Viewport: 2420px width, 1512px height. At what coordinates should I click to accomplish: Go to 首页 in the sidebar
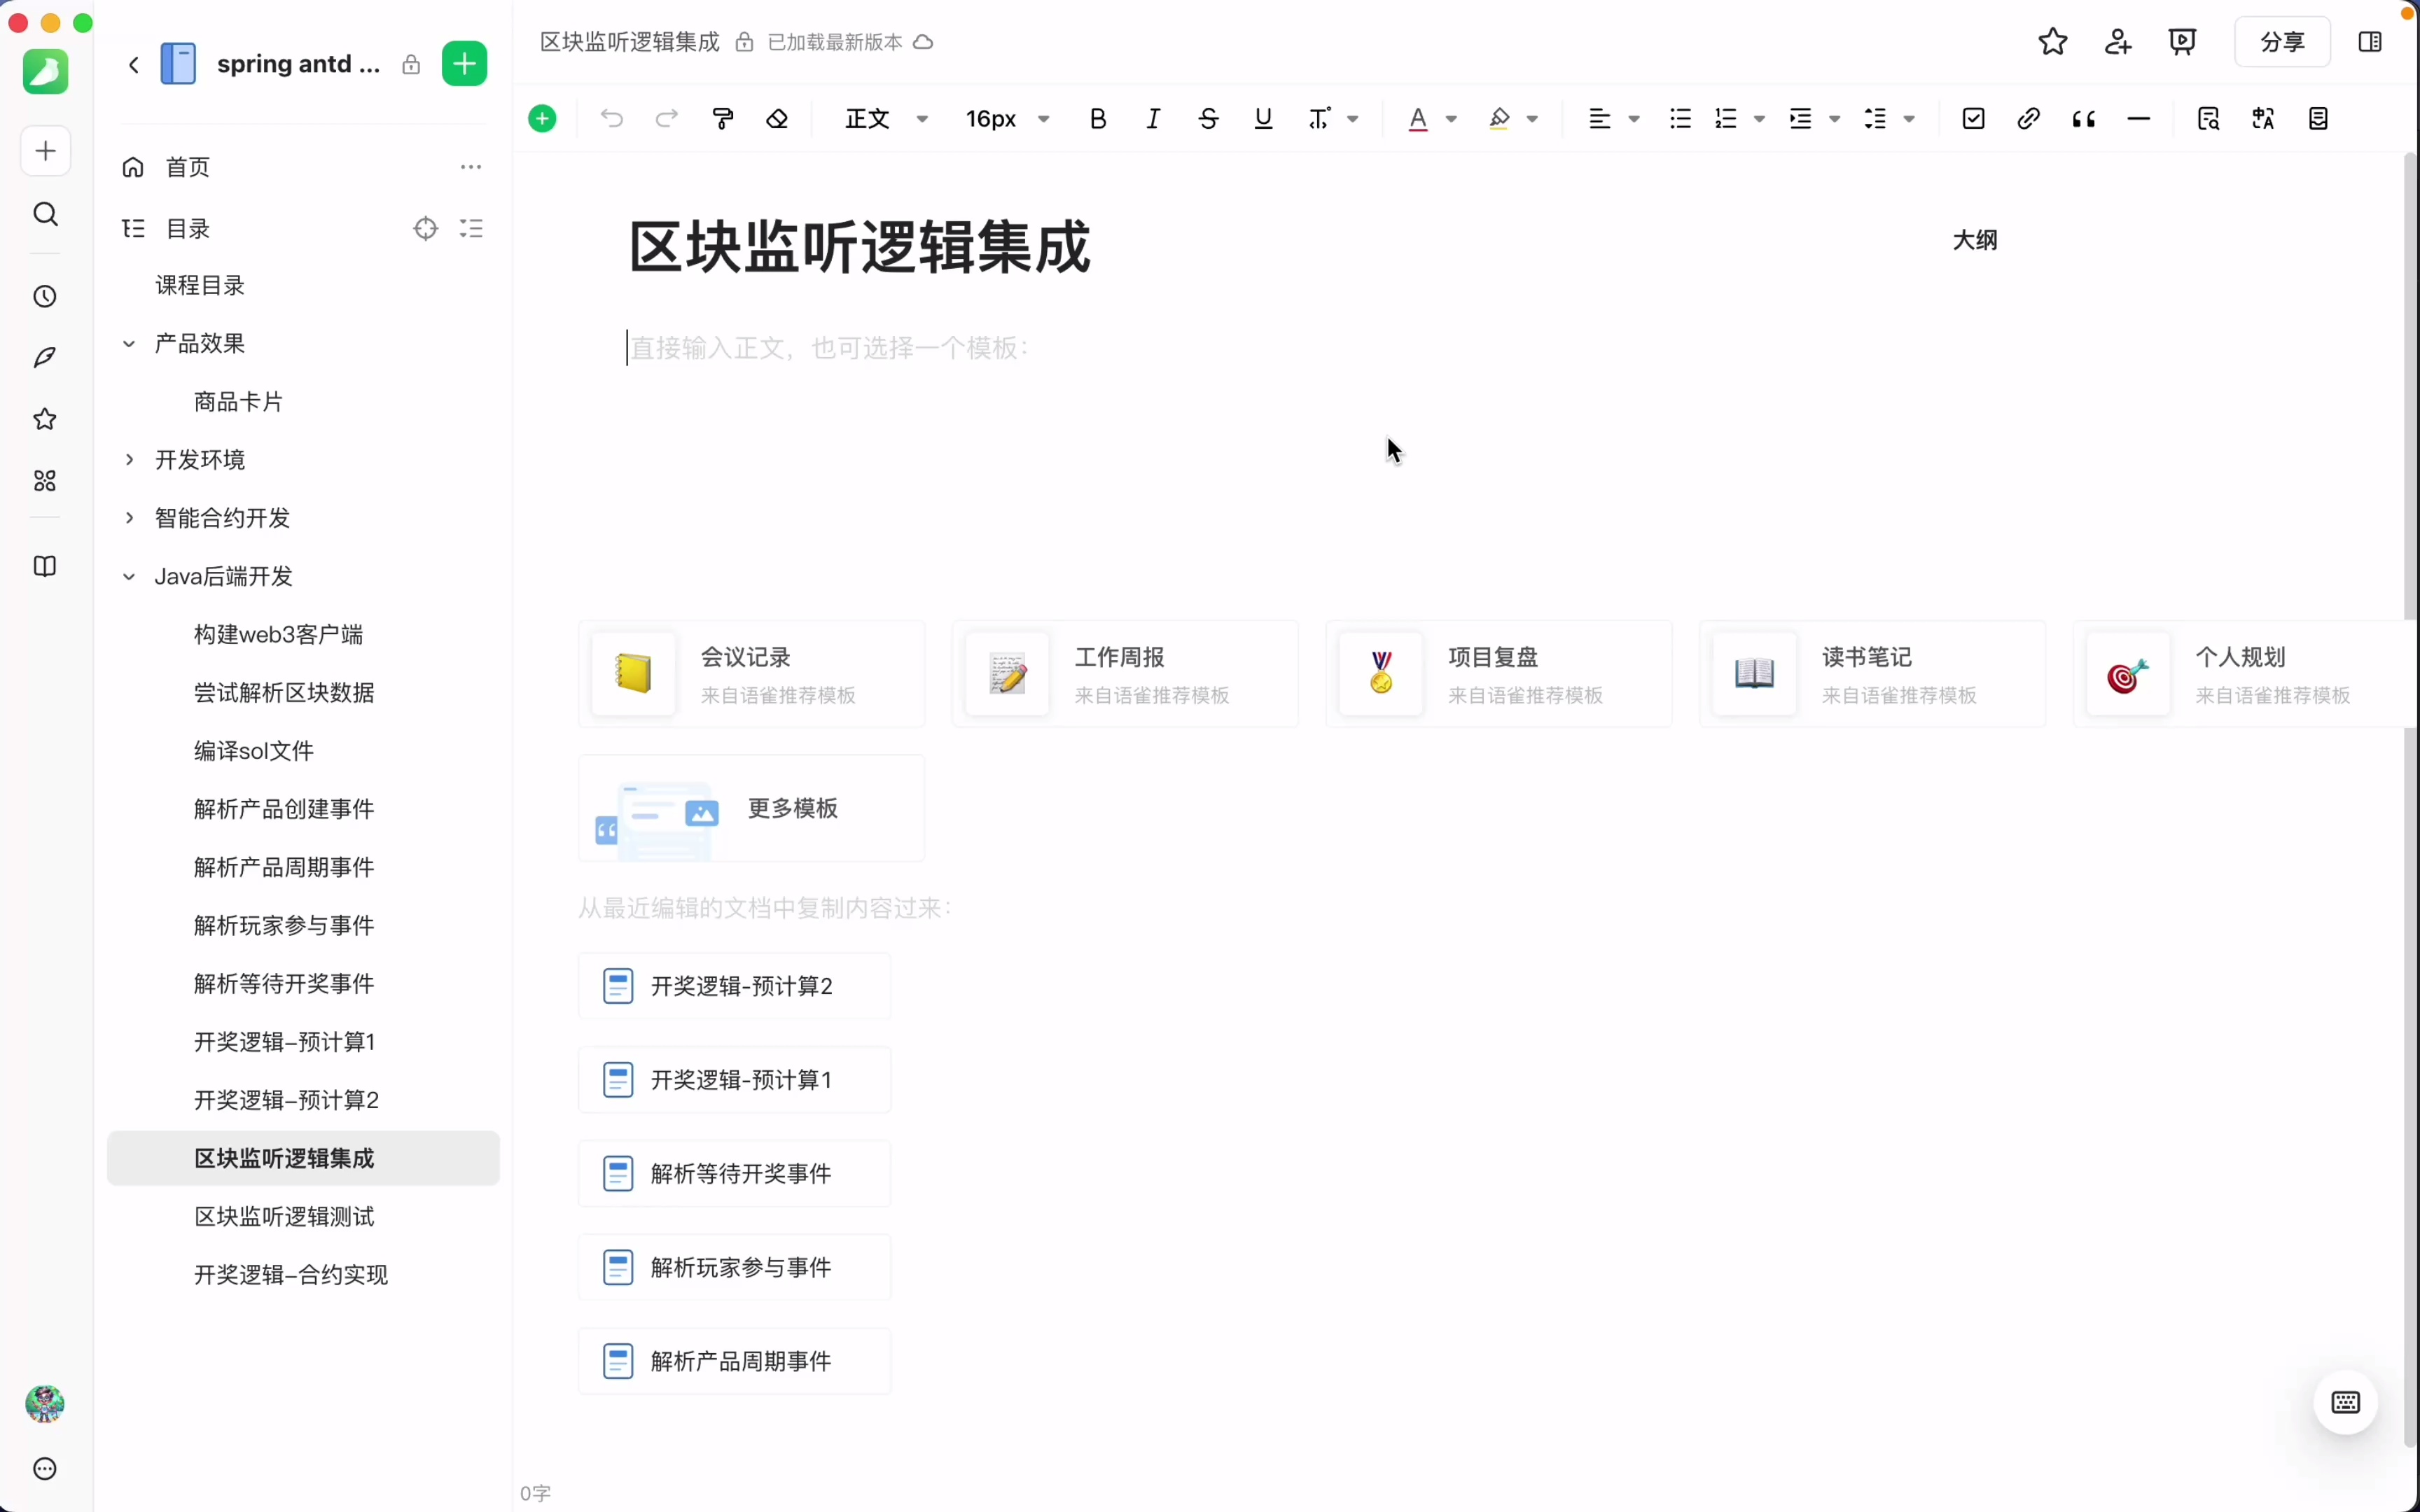click(x=186, y=167)
